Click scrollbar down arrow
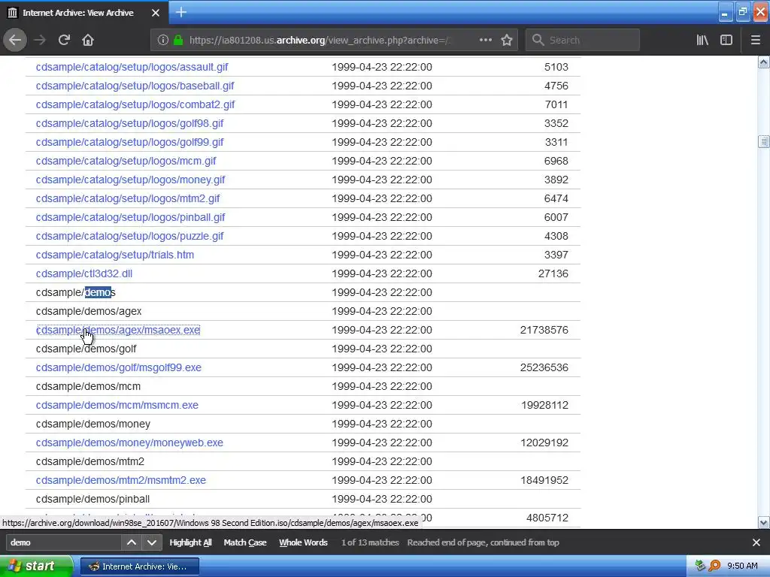 pyautogui.click(x=763, y=523)
